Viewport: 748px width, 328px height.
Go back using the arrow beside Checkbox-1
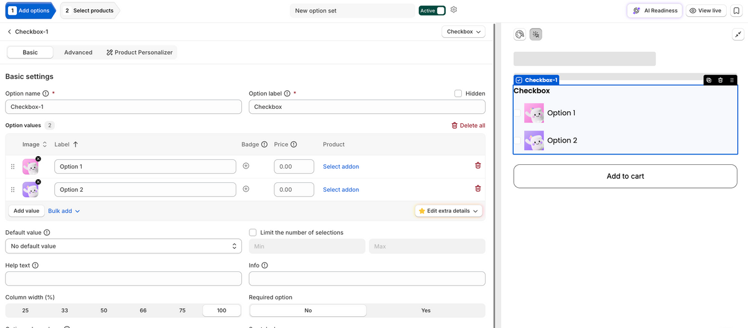tap(9, 32)
